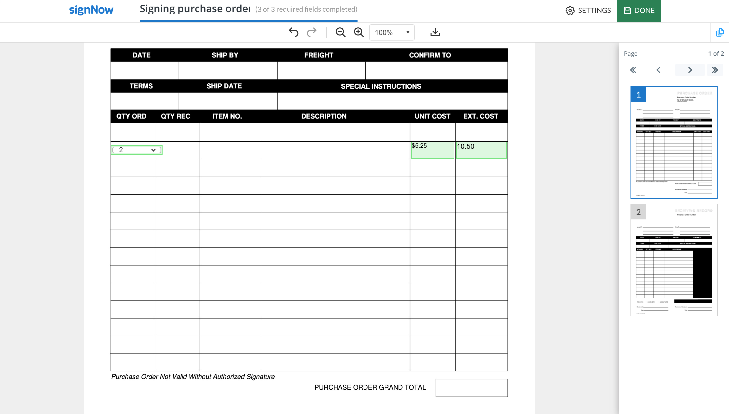Jump to last page with double-right arrows
This screenshot has height=414, width=729.
(x=715, y=70)
